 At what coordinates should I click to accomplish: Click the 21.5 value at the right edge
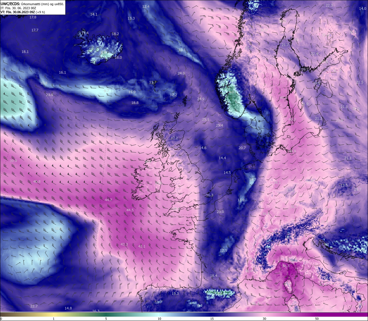[360, 82]
